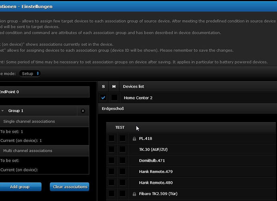Screen dimensions: 277x201
Task: Check the second checkbox for Hank Remote.479
Action: click(x=122, y=172)
